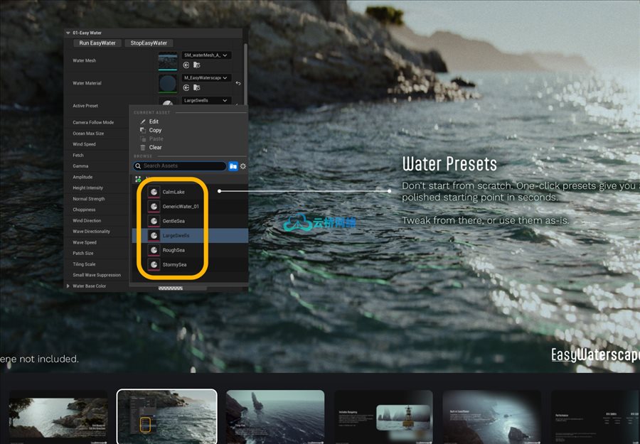Viewport: 640px width, 444px height.
Task: Choose Clear from current asset menu
Action: click(155, 147)
